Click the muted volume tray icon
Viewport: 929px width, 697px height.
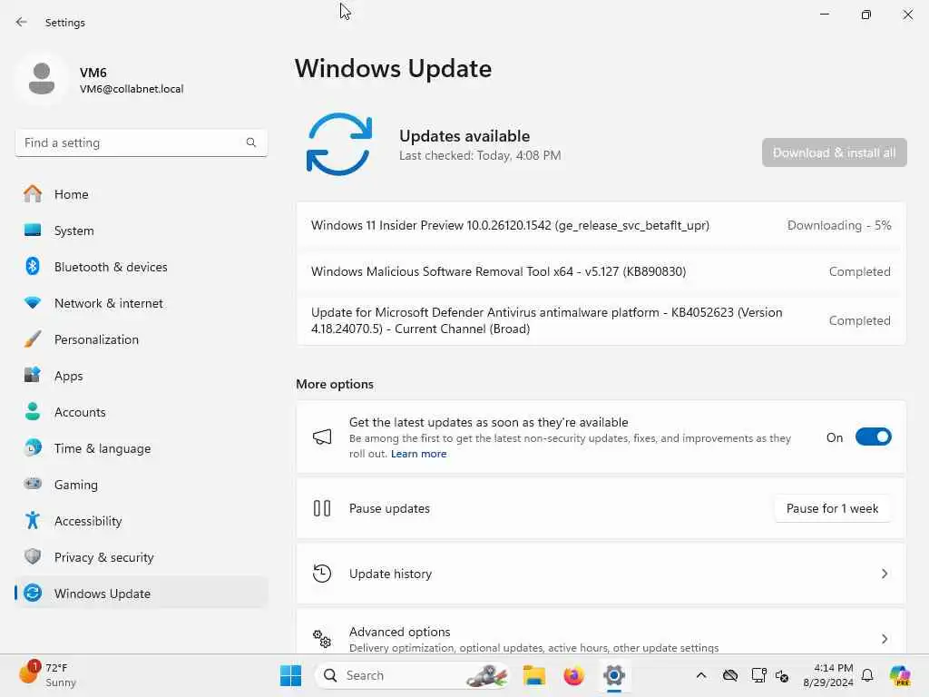(782, 675)
